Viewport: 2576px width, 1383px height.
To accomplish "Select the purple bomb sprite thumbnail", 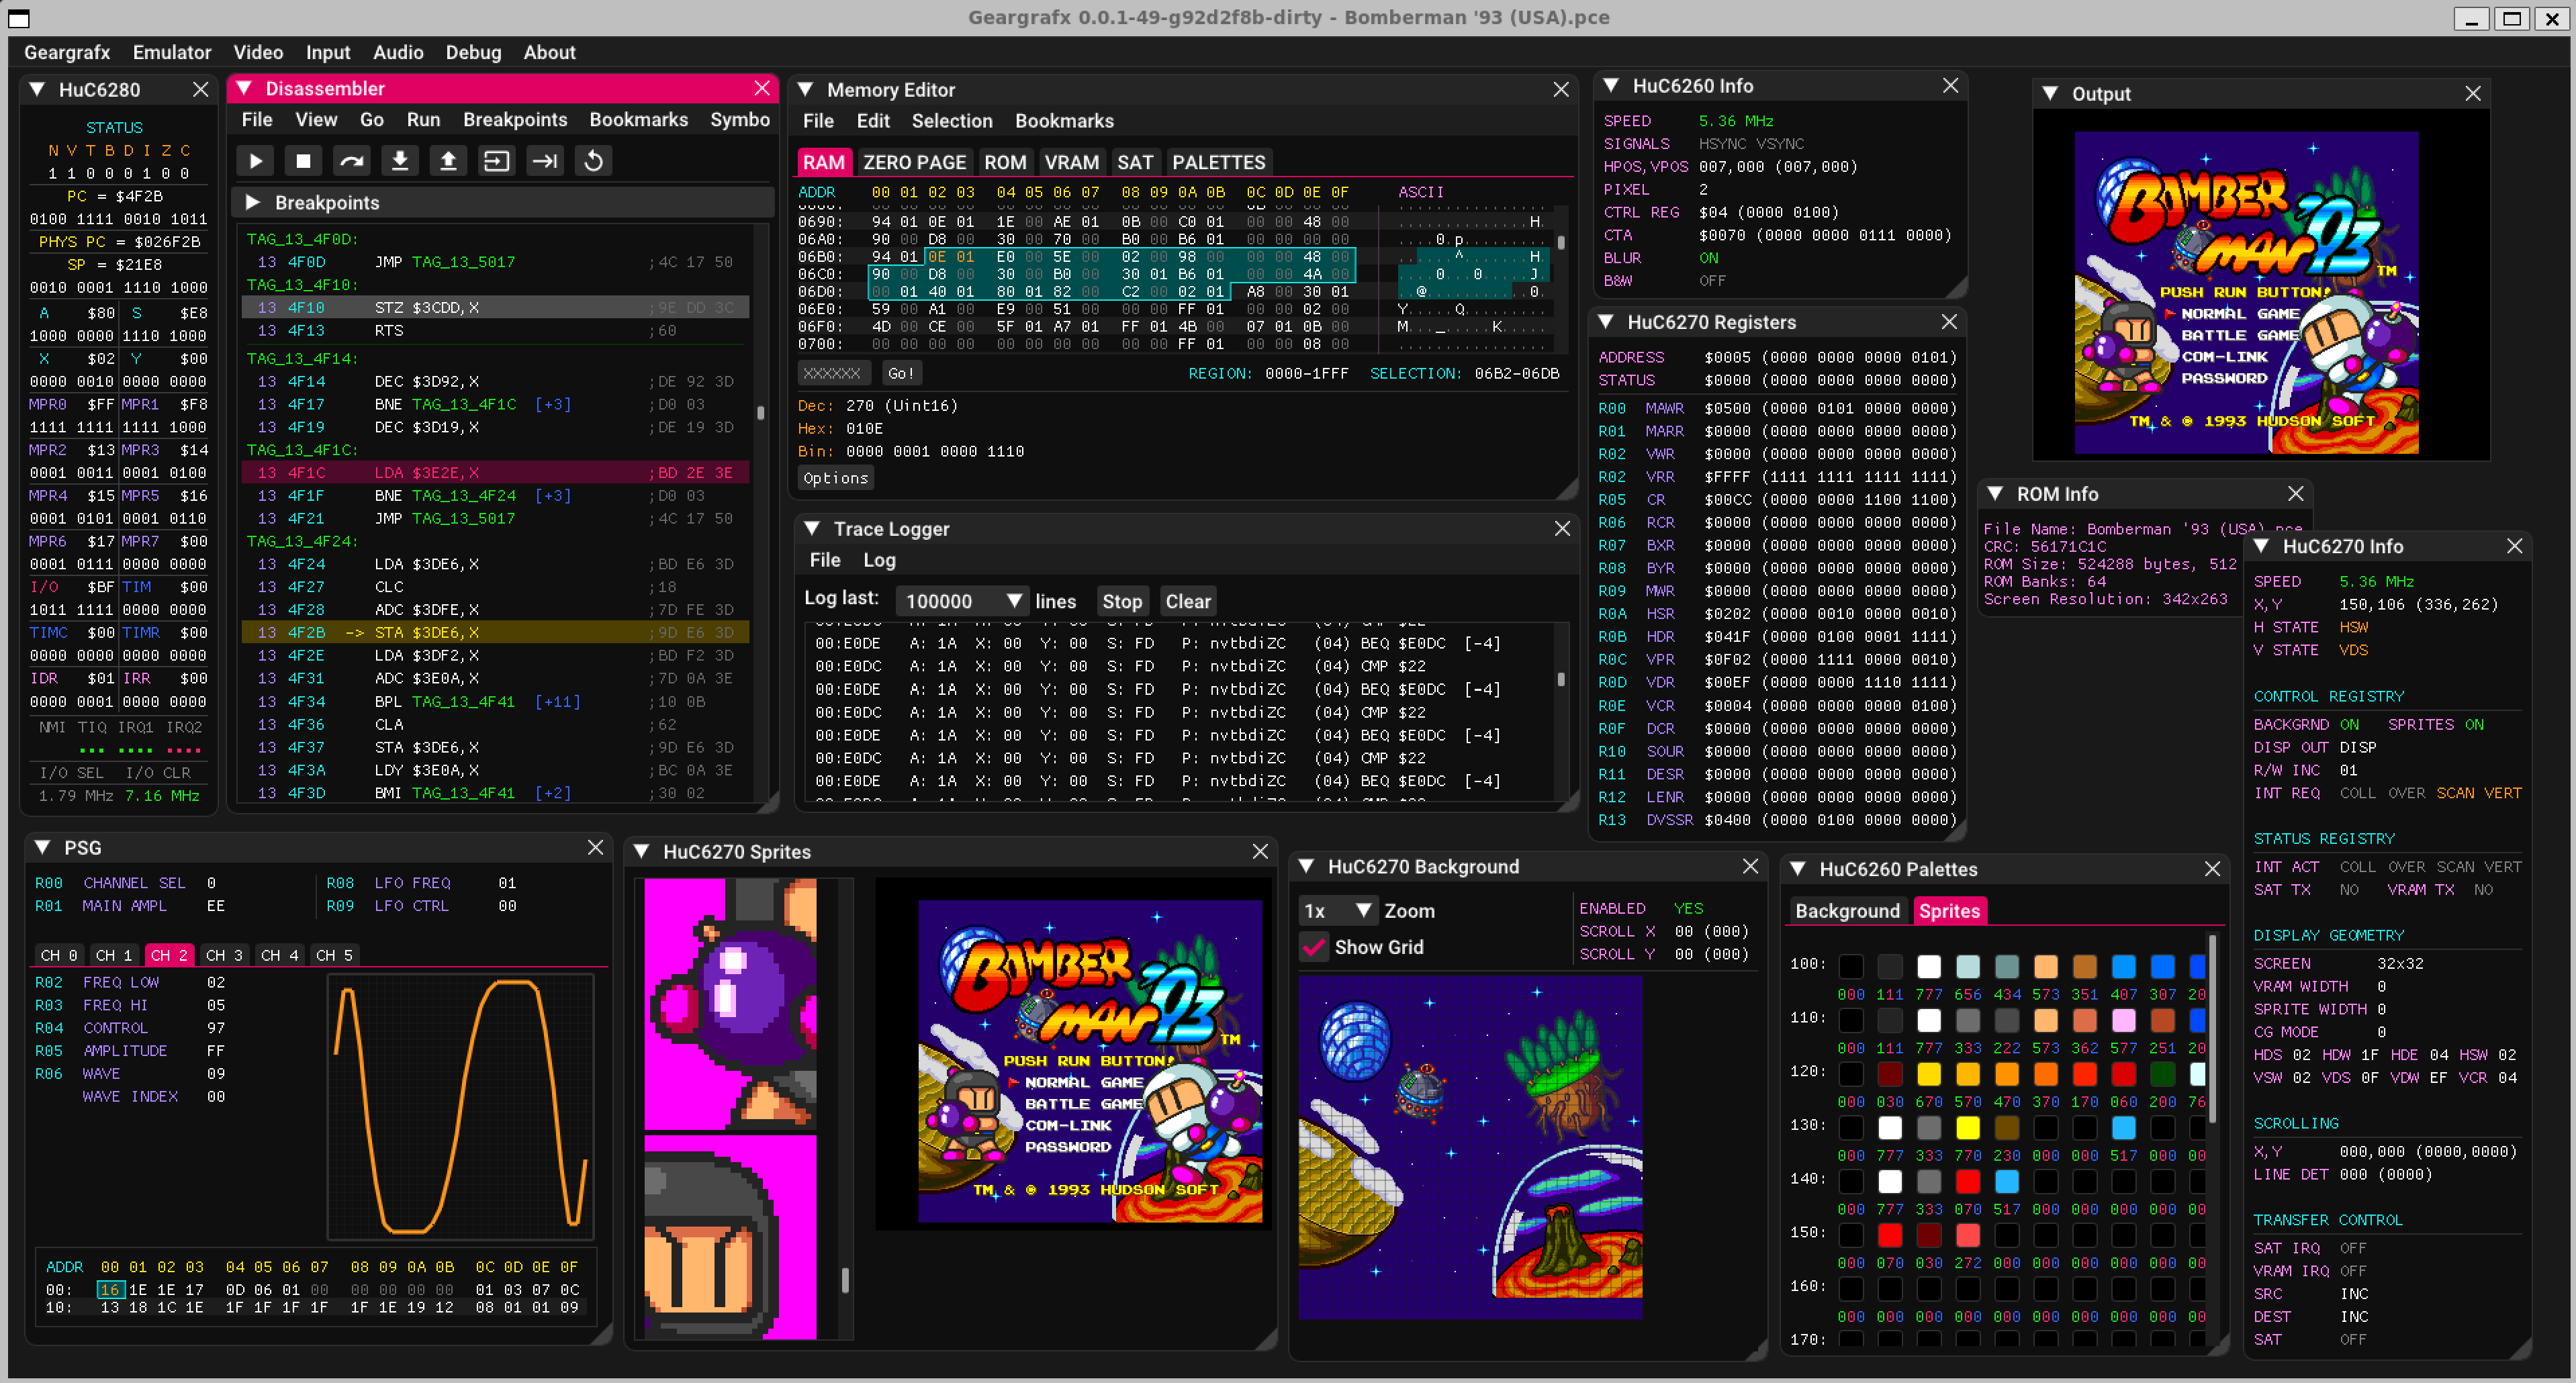I will pyautogui.click(x=730, y=1005).
